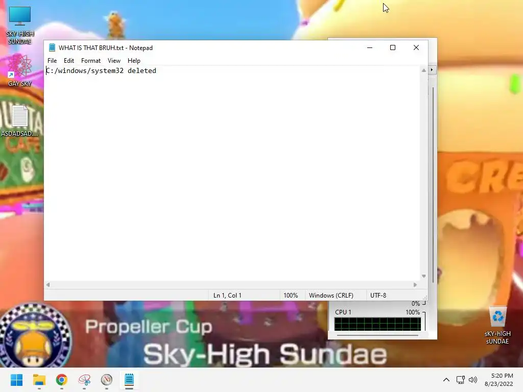Click the CPU 1 usage graph
The height and width of the screenshot is (392, 523).
[x=377, y=324]
